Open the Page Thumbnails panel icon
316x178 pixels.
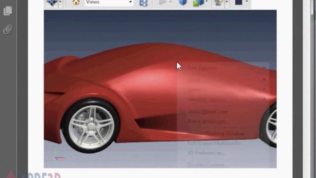(8, 11)
